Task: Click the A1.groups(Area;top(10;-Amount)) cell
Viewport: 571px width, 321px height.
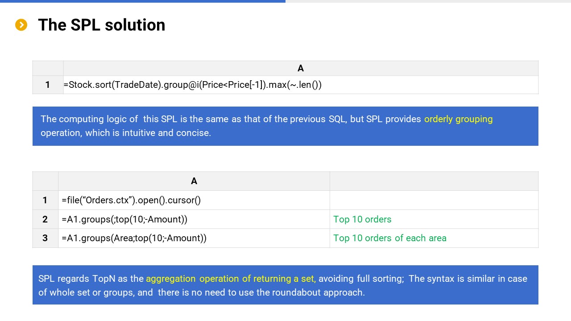Action: 134,238
